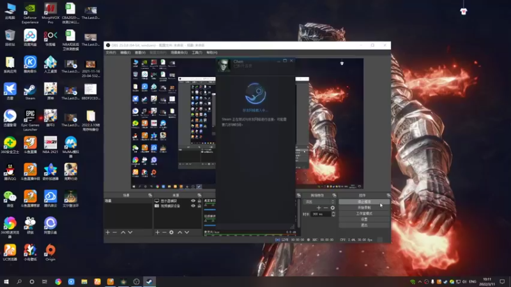This screenshot has height=287, width=511.
Task: Click the Steam icon on the taskbar
Action: pyautogui.click(x=149, y=281)
